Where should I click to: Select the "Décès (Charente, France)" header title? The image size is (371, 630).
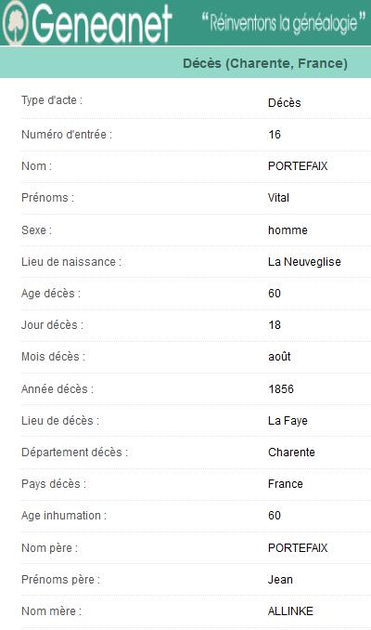(x=265, y=63)
